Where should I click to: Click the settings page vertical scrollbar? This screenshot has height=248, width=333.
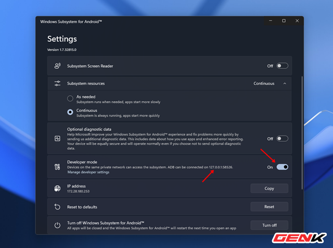(302, 133)
